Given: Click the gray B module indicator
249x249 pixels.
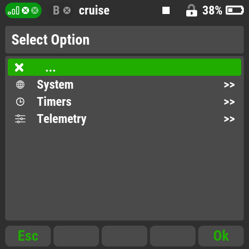Looking at the screenshot, I should click(x=56, y=10).
